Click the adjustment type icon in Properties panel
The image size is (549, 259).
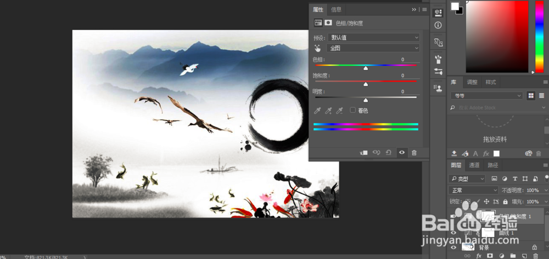pyautogui.click(x=318, y=22)
